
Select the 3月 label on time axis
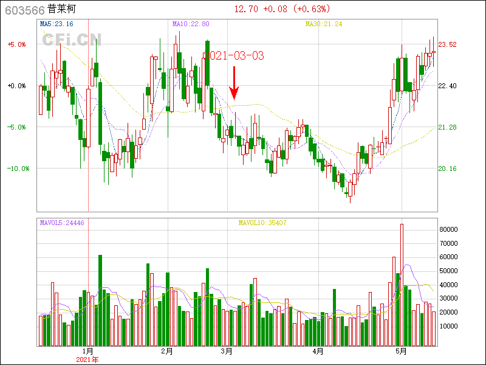pyautogui.click(x=227, y=351)
